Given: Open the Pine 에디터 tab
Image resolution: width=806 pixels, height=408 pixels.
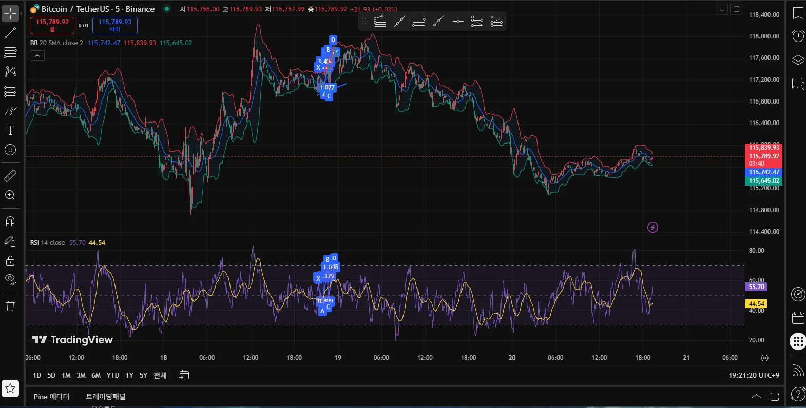Looking at the screenshot, I should click(x=51, y=397).
